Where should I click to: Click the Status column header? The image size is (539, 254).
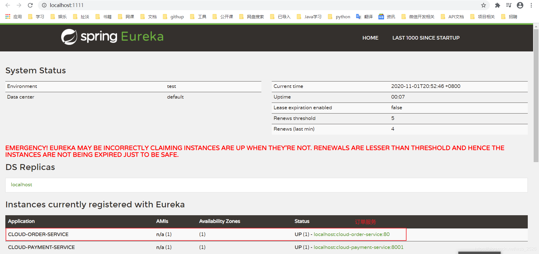(x=302, y=221)
